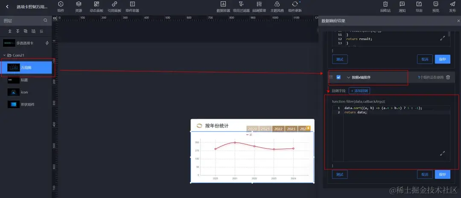Screen dimensions: 461x198
Task: Collapse the 按照x轴排序 filter chevron
Action: (x=348, y=77)
